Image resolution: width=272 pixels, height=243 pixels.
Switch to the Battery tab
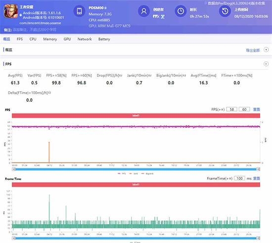click(104, 39)
